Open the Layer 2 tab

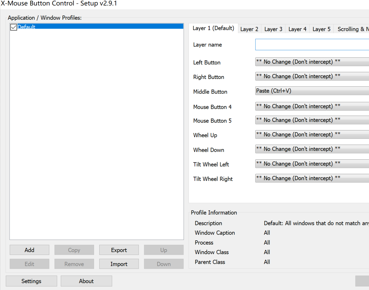point(249,29)
